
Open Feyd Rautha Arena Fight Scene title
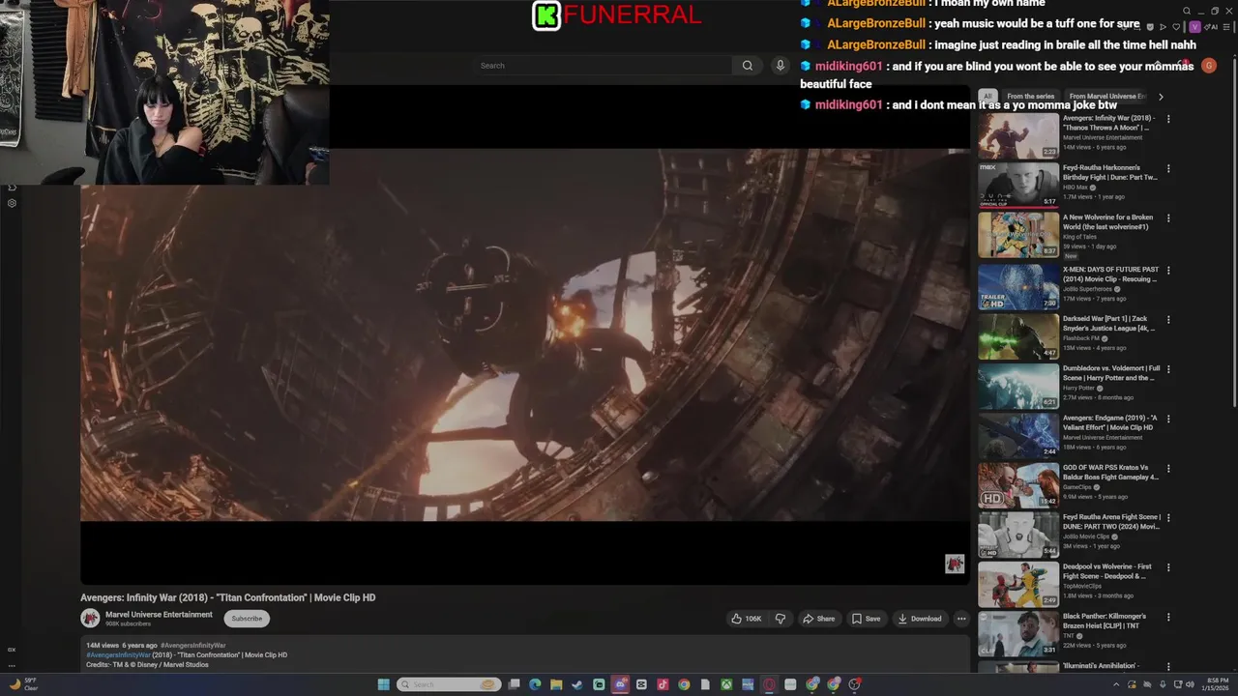coord(1111,522)
